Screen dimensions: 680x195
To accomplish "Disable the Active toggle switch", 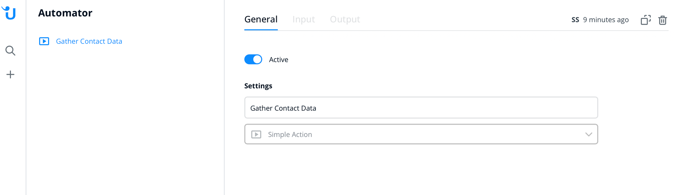I will pyautogui.click(x=253, y=59).
